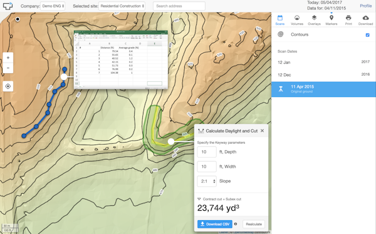Select the 12 Dec 2016 scan
Image resolution: width=376 pixels, height=234 pixels.
323,74
